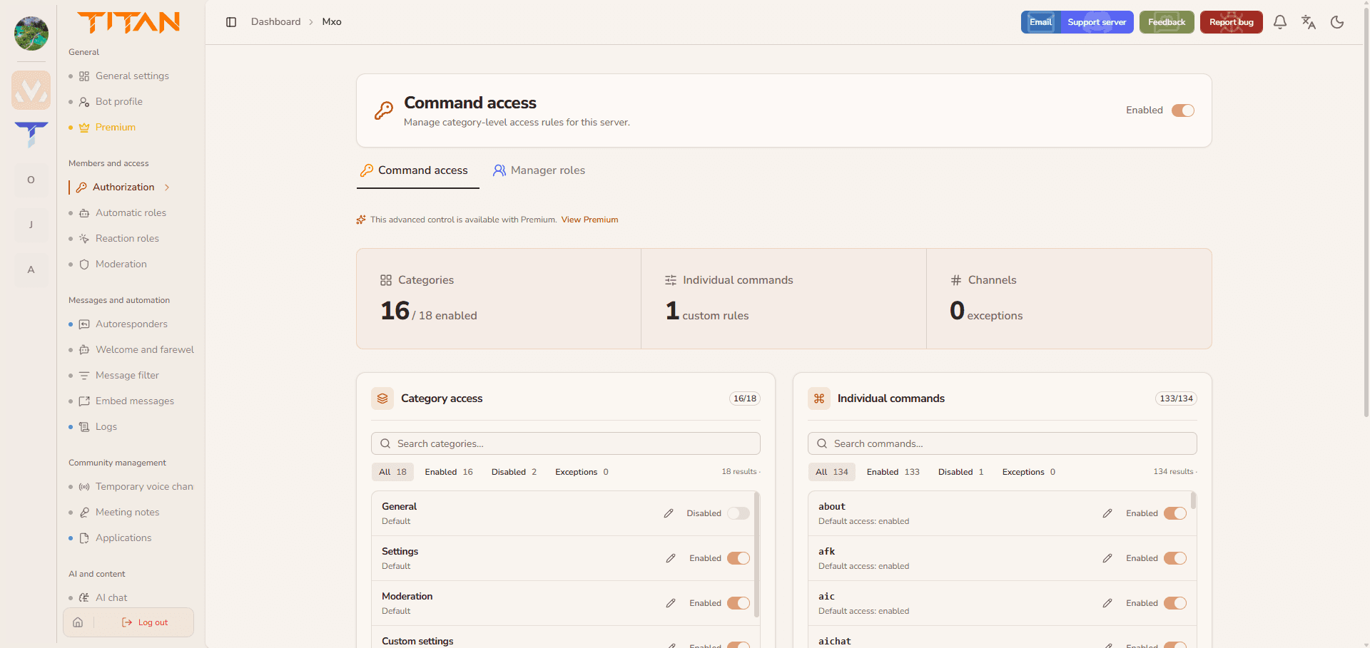Focus the Search categories field
1370x648 pixels.
[566, 443]
